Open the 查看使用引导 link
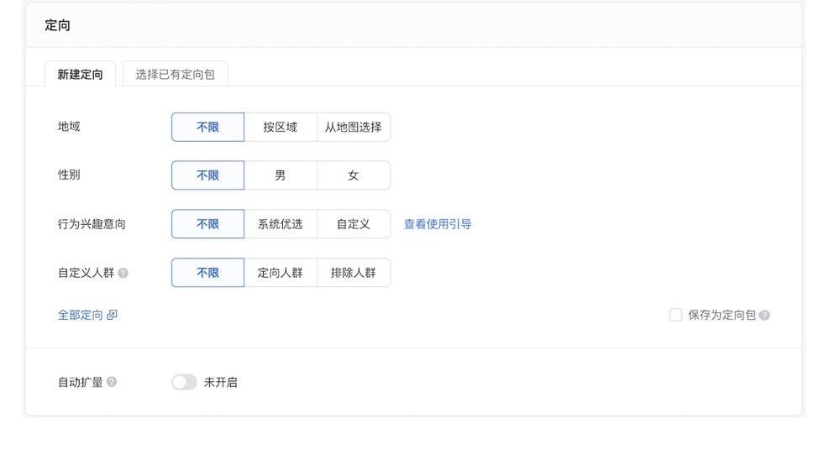This screenshot has height=470, width=840. click(438, 224)
